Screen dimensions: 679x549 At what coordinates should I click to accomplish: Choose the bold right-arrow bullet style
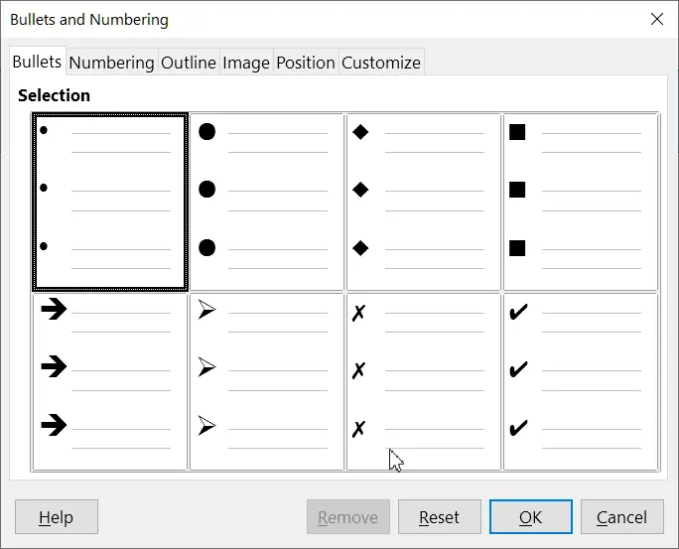pyautogui.click(x=110, y=381)
